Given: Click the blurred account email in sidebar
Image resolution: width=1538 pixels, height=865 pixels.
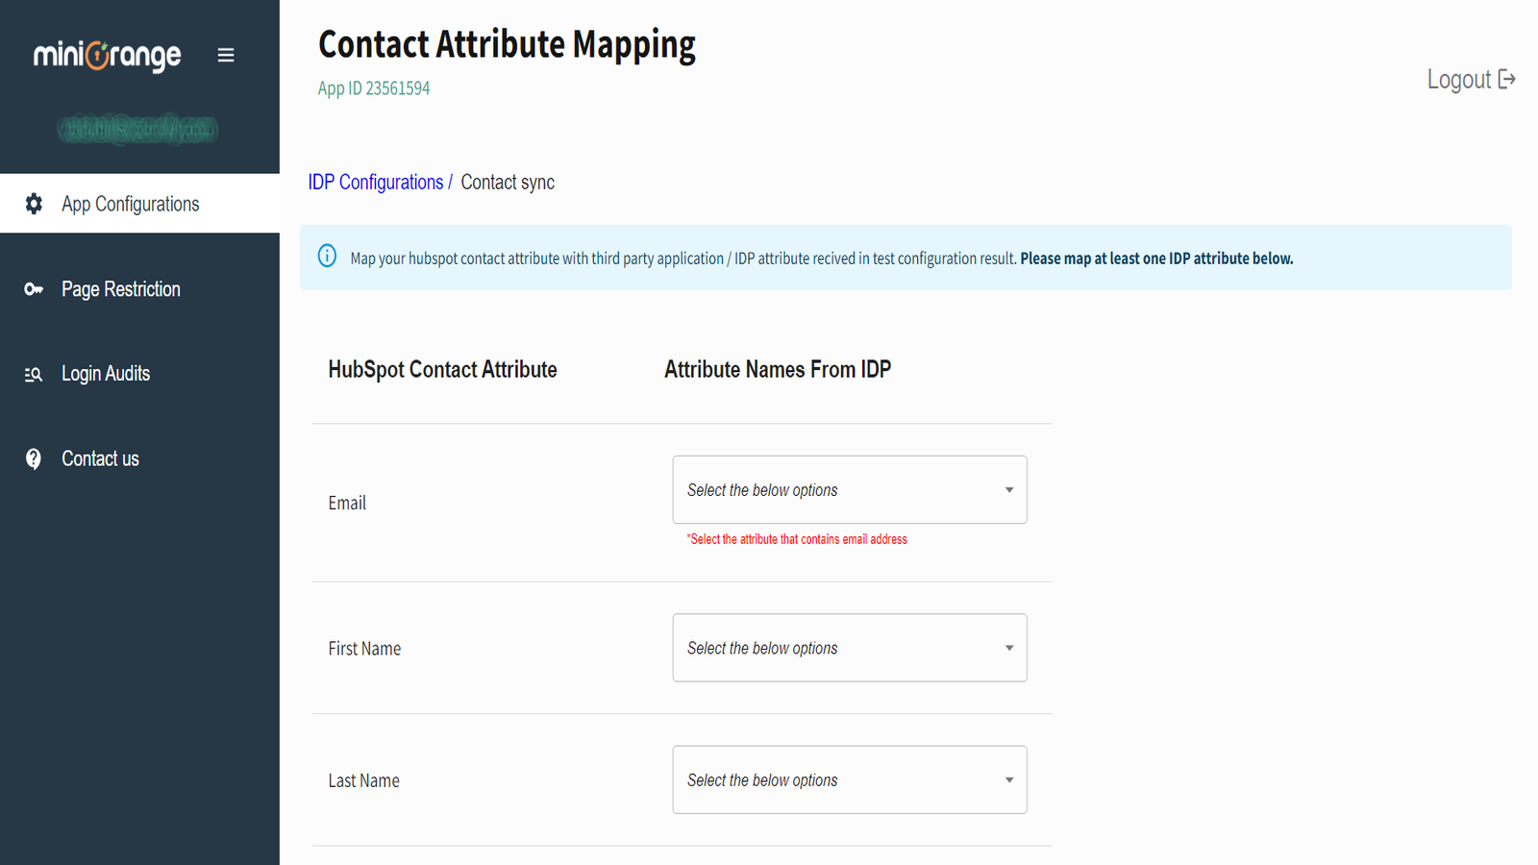Looking at the screenshot, I should click(x=137, y=131).
